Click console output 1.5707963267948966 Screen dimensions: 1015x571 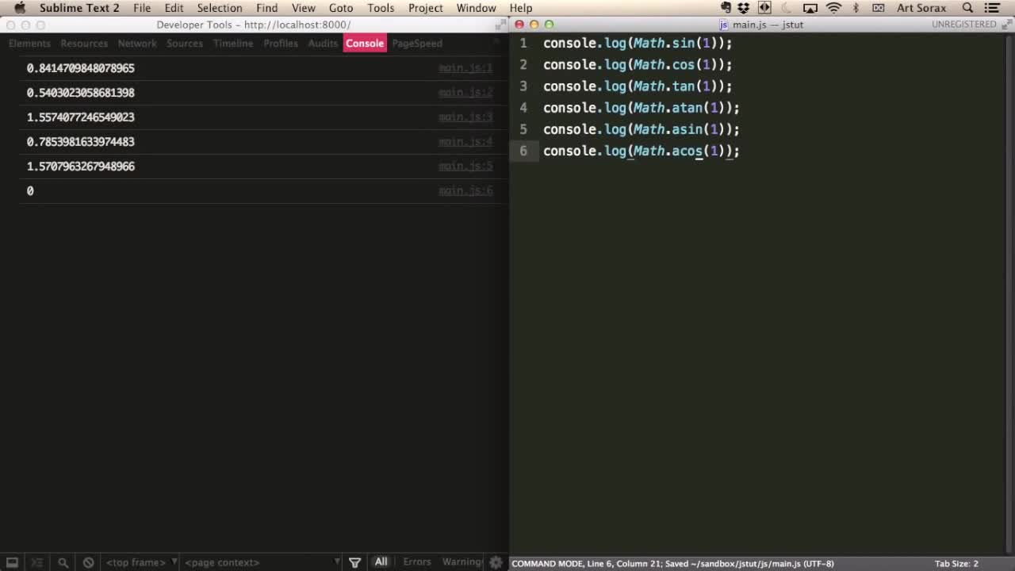(x=80, y=167)
